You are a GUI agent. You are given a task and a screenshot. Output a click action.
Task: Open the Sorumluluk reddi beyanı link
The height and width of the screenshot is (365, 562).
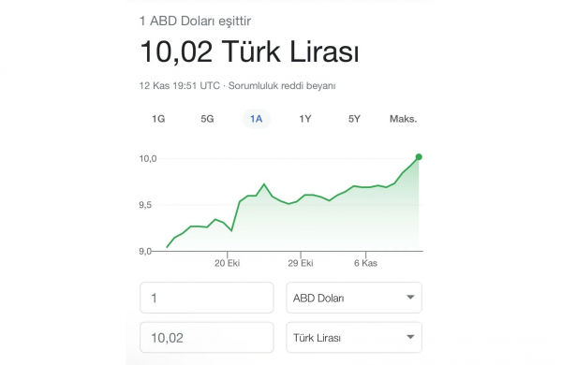(x=282, y=86)
